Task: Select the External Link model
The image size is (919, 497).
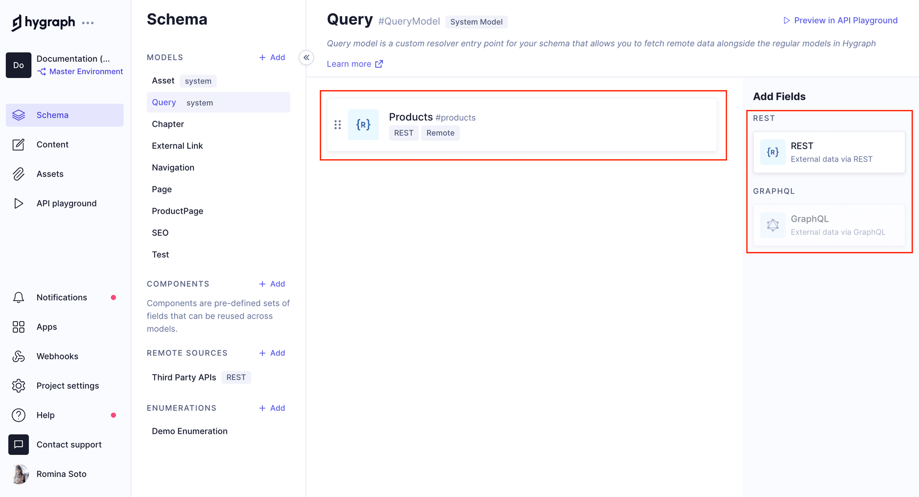Action: [218, 146]
